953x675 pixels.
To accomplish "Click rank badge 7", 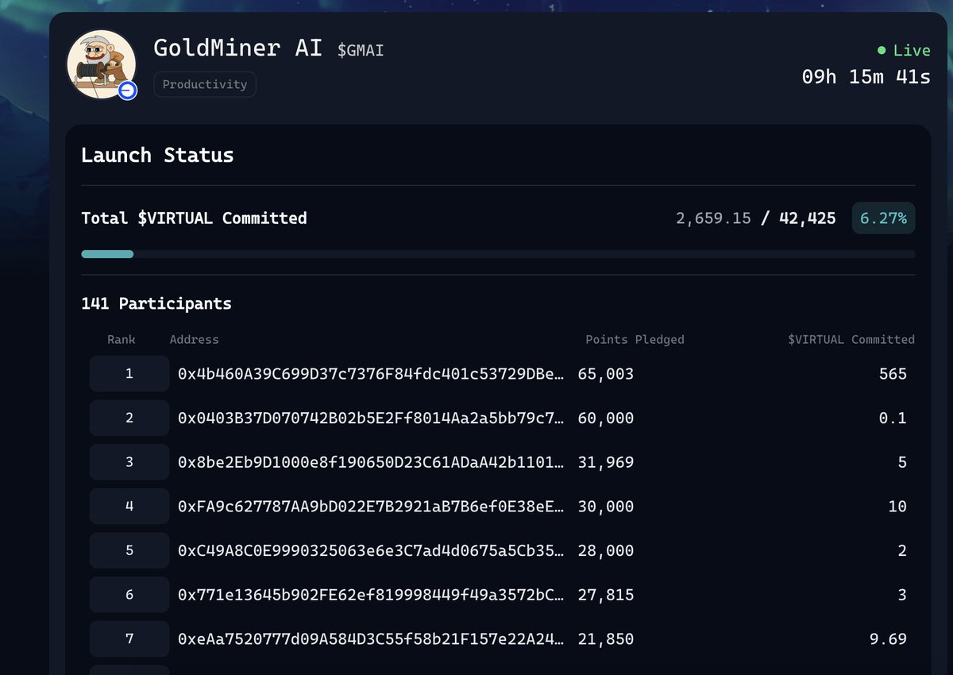I will point(129,638).
